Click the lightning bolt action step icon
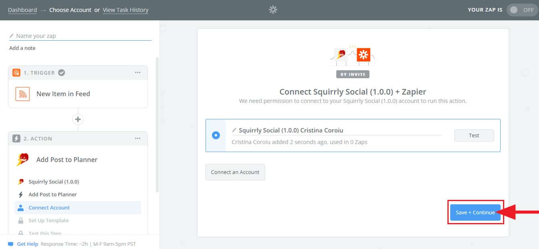The height and width of the screenshot is (249, 539). tap(16, 138)
